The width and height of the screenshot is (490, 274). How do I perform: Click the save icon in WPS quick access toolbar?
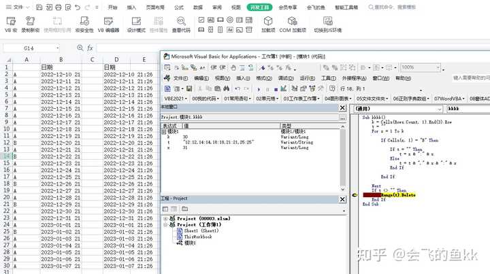[x=39, y=7]
